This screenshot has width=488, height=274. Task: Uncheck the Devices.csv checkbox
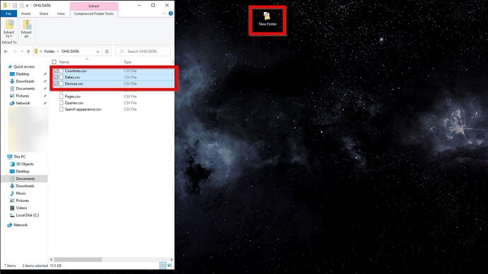(x=57, y=83)
